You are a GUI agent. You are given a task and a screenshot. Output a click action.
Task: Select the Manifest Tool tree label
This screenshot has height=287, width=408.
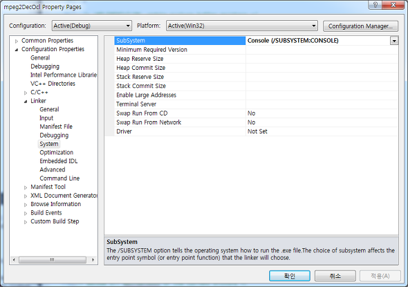48,187
